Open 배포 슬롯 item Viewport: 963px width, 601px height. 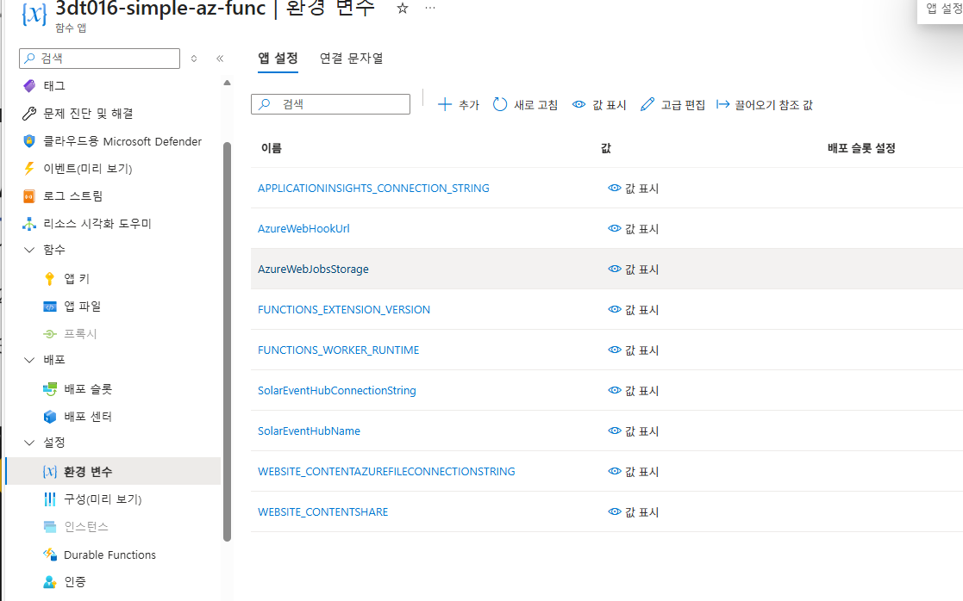[78, 389]
